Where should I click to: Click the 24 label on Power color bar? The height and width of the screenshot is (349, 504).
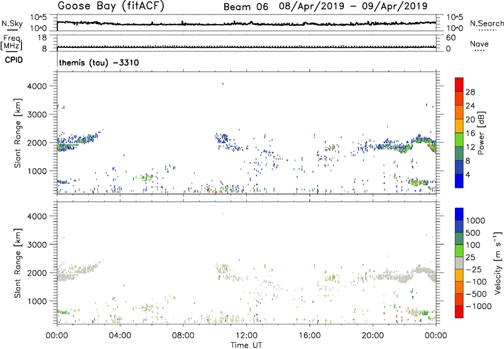click(470, 106)
